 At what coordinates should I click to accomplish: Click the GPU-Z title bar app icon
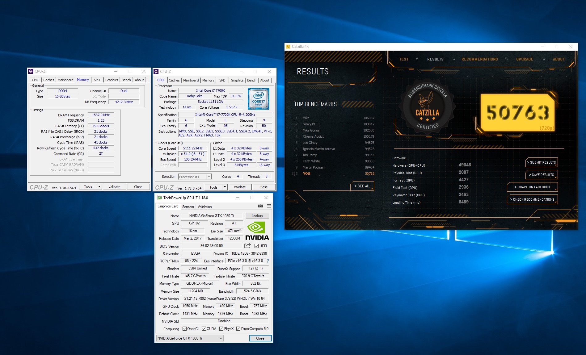click(x=159, y=198)
